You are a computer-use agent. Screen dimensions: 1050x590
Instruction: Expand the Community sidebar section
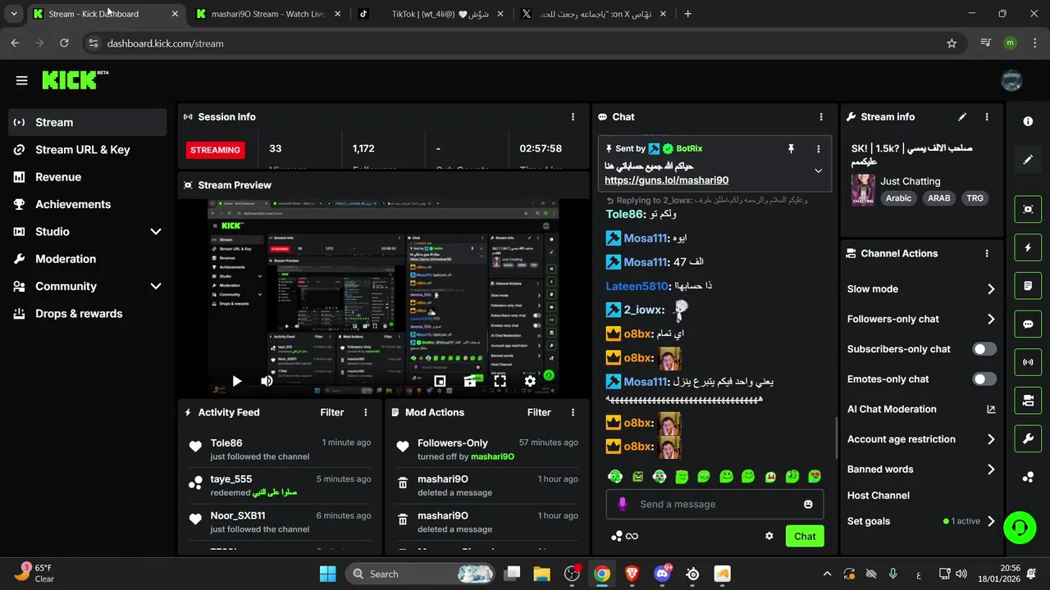tap(156, 286)
